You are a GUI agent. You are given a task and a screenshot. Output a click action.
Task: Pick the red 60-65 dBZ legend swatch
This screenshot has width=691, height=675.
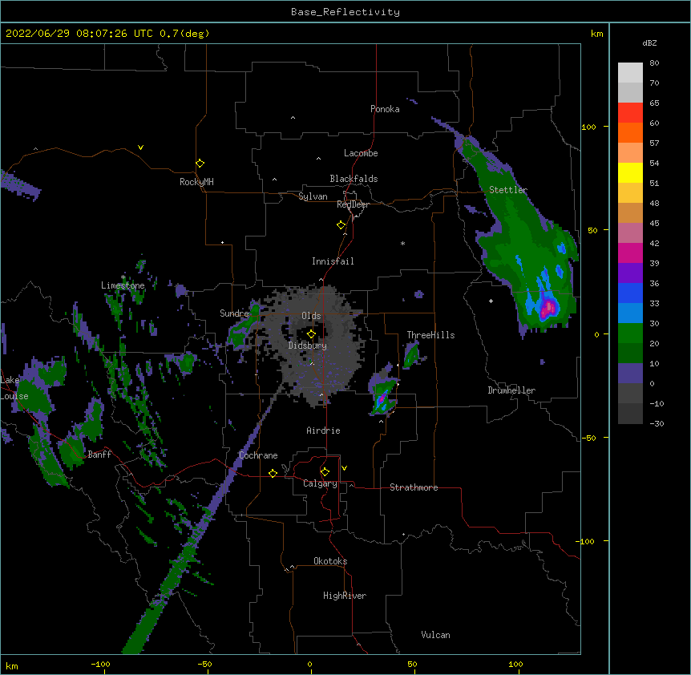click(x=630, y=112)
